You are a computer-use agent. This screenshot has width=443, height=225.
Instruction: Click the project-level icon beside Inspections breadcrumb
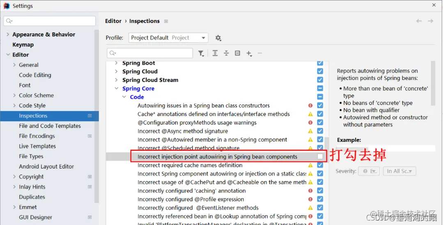coord(166,21)
